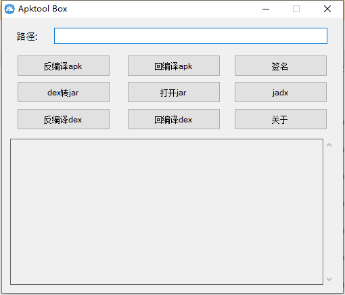Click the 反编译apk button
Image resolution: width=345 pixels, height=295 pixels.
(x=64, y=66)
